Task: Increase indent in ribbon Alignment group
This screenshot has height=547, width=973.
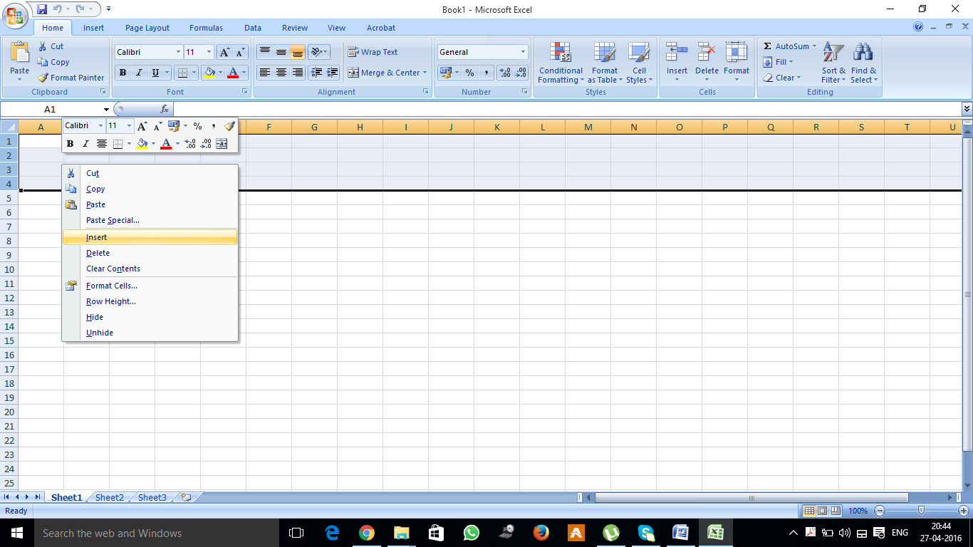Action: point(333,73)
